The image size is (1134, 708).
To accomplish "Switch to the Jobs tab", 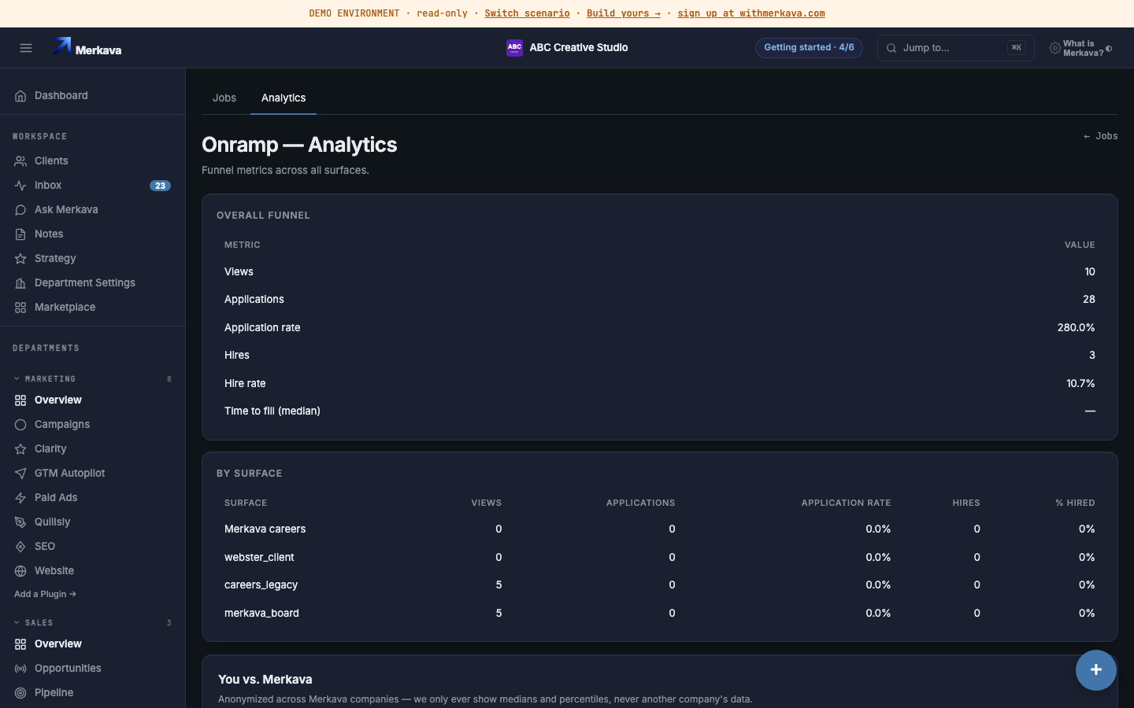I will click(x=224, y=98).
